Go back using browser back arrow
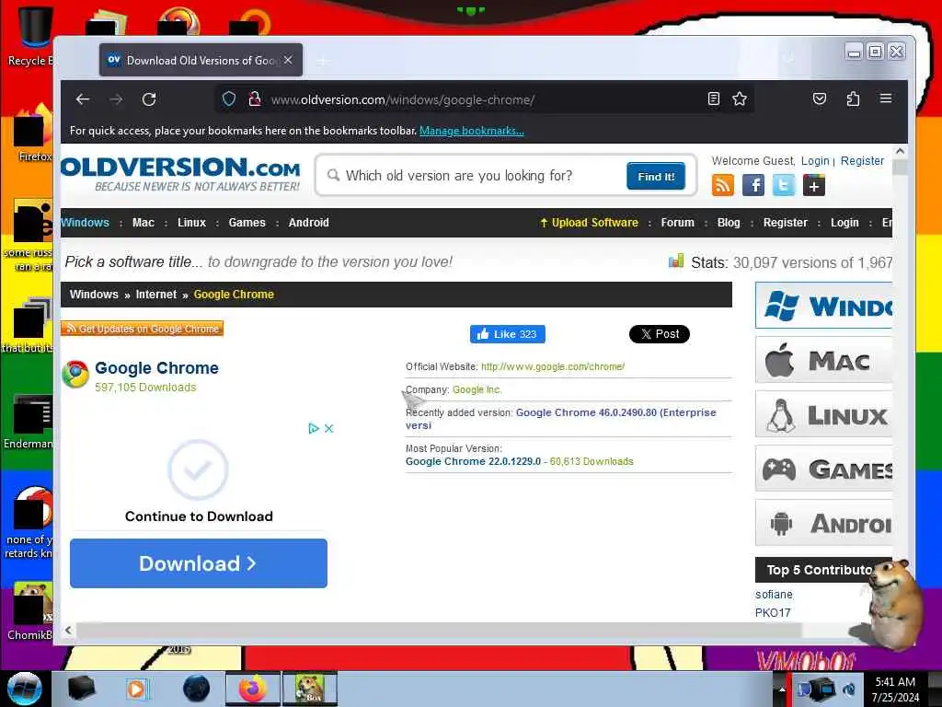Image resolution: width=942 pixels, height=707 pixels. pyautogui.click(x=83, y=99)
